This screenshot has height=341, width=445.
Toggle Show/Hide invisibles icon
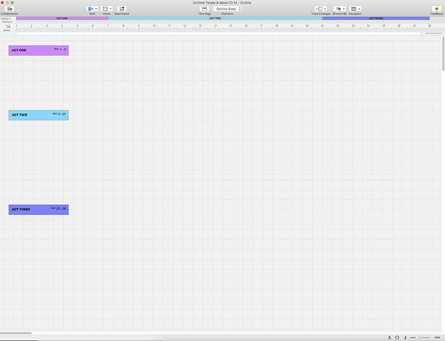pyautogui.click(x=338, y=9)
